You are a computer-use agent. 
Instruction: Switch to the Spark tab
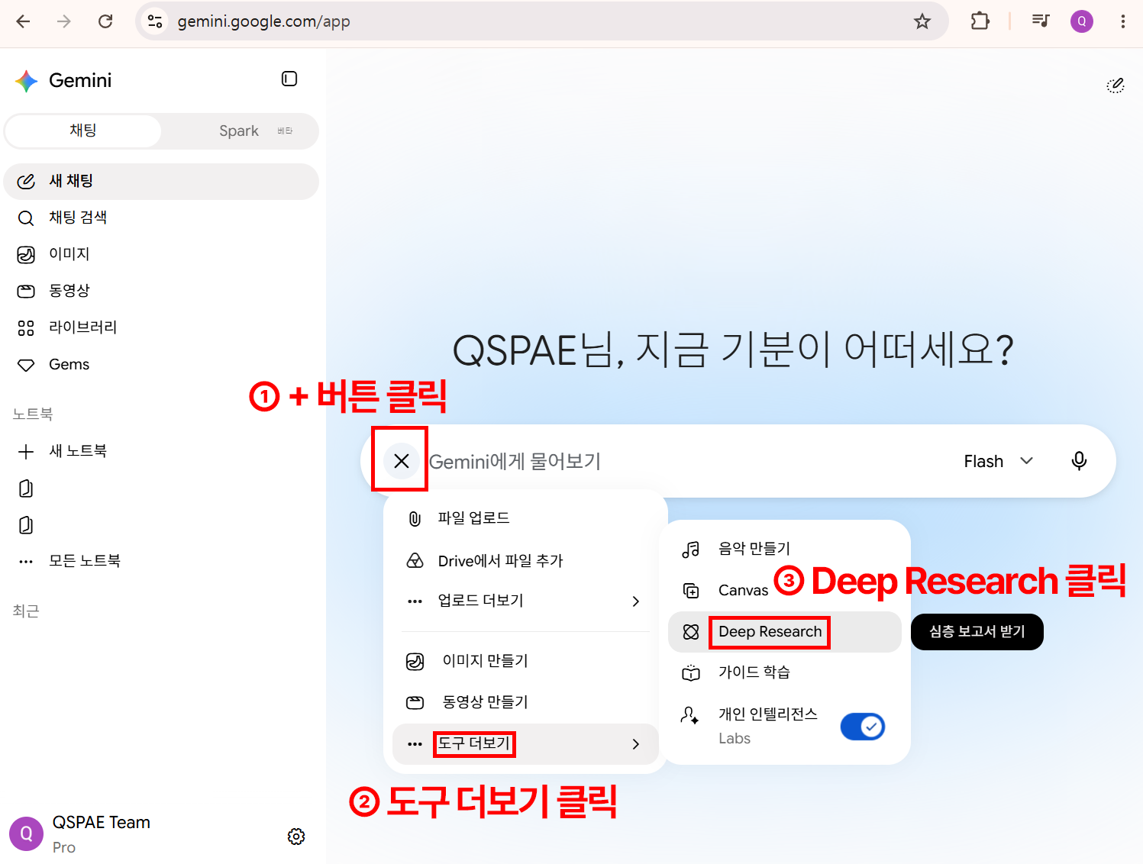240,131
